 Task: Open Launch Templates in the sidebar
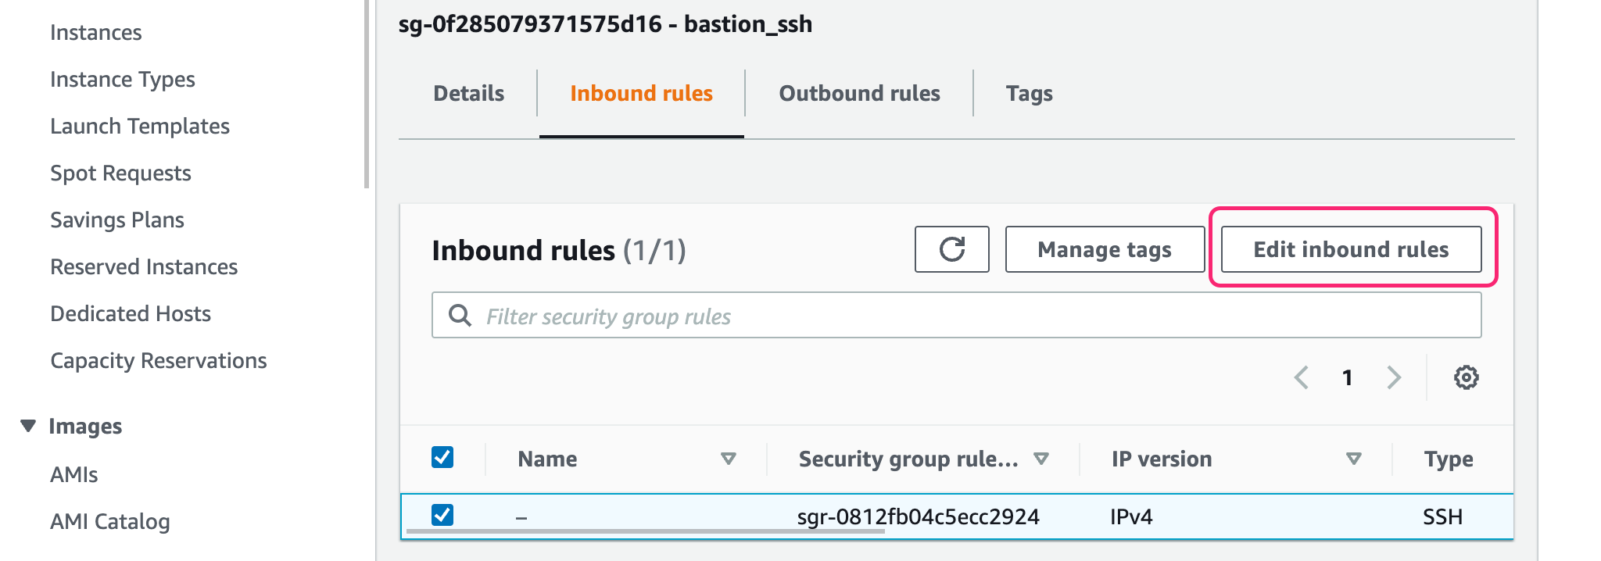[140, 126]
